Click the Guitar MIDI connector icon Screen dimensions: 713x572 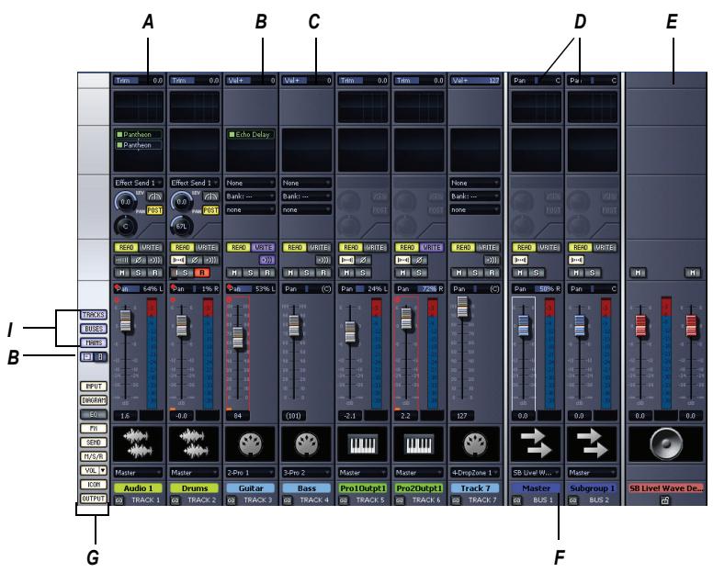251,443
